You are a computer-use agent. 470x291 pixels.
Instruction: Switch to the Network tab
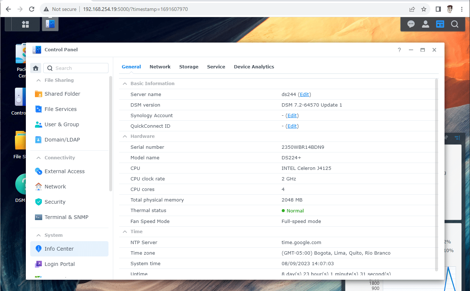point(160,67)
